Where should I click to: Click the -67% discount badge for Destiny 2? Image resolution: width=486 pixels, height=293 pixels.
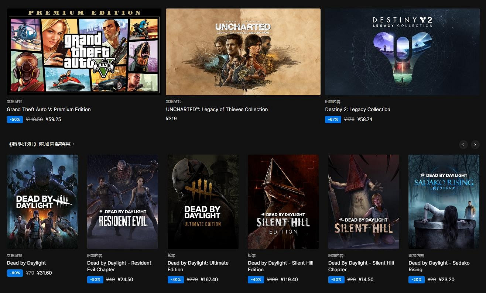pos(333,120)
